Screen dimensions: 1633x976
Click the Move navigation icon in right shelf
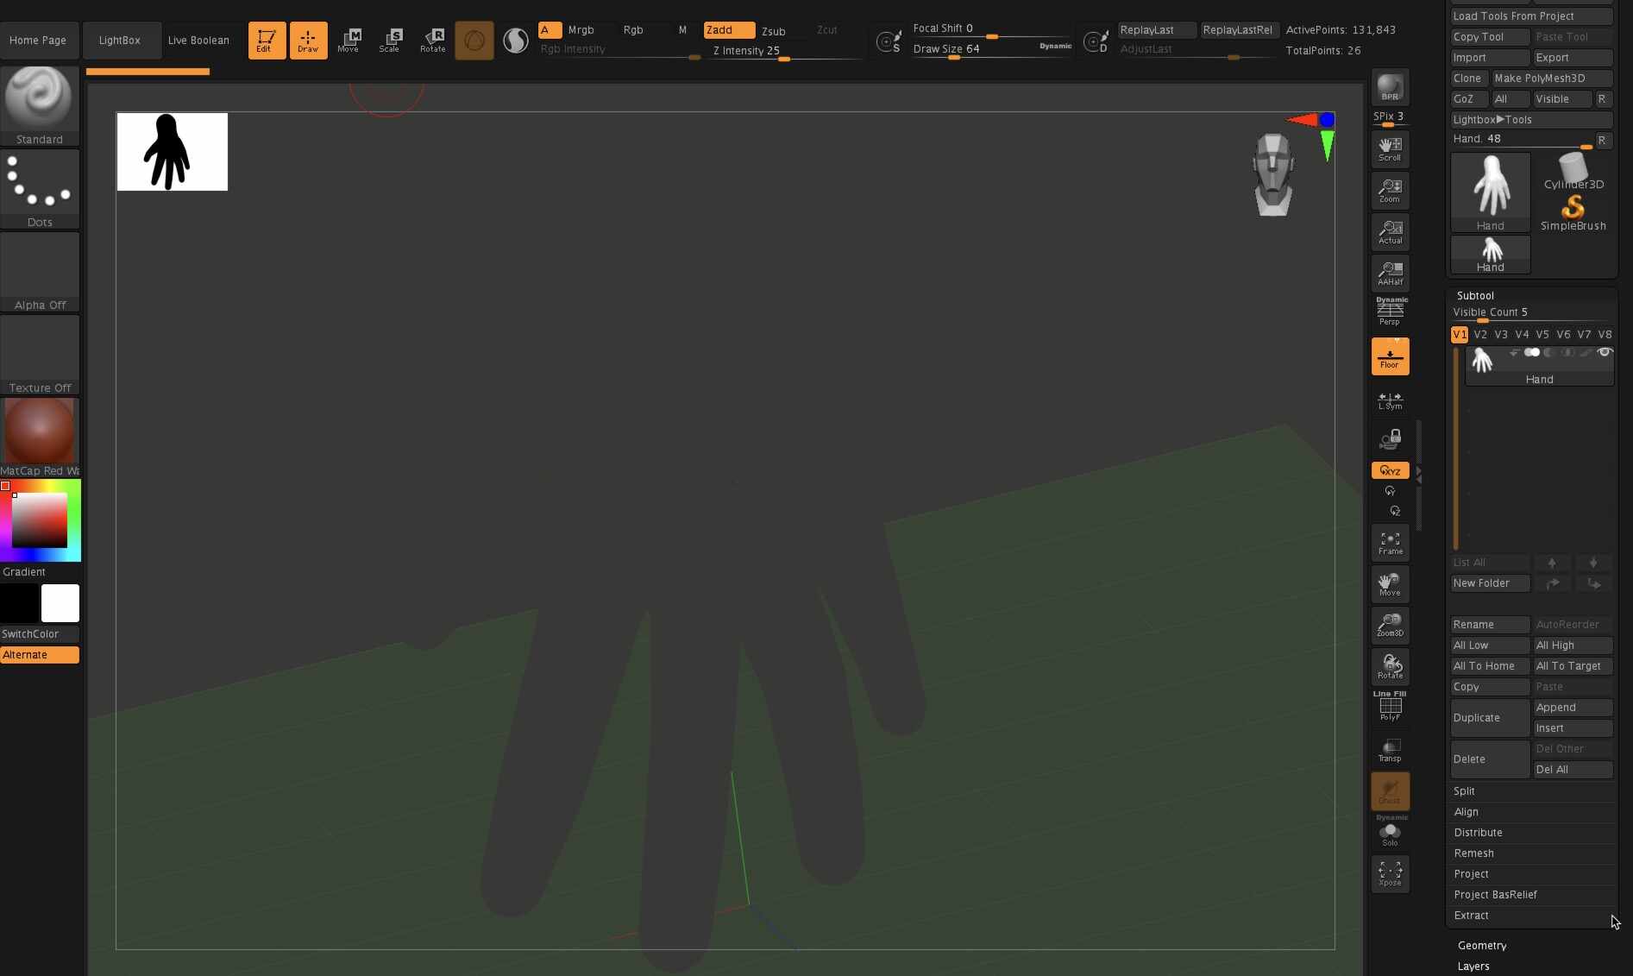[1390, 584]
